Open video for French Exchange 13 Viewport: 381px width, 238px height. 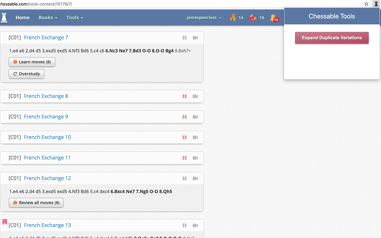click(x=195, y=226)
